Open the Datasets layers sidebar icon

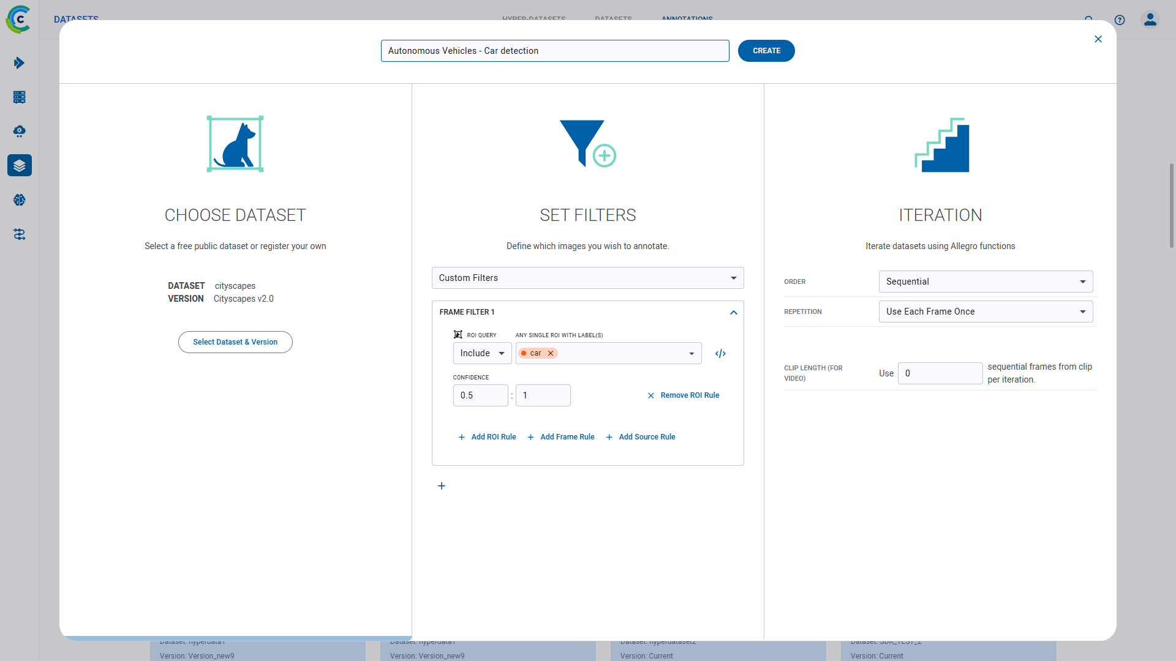[x=20, y=166]
